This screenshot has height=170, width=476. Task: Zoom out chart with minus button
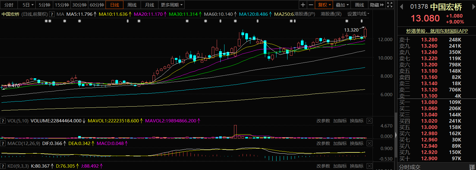pos(311,5)
